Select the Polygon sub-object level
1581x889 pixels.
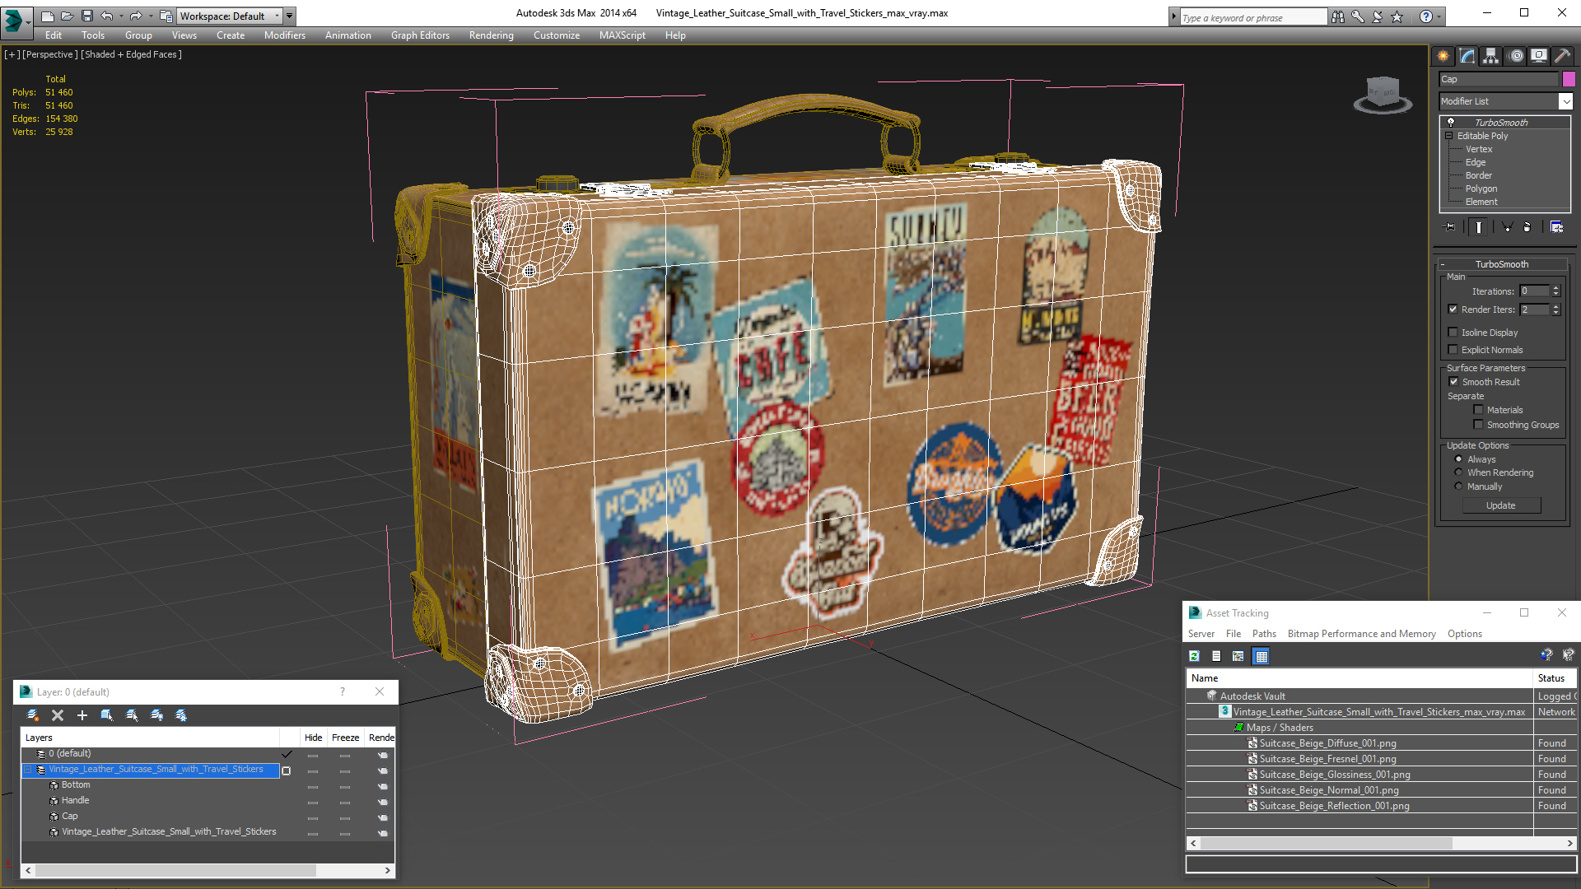pyautogui.click(x=1481, y=189)
